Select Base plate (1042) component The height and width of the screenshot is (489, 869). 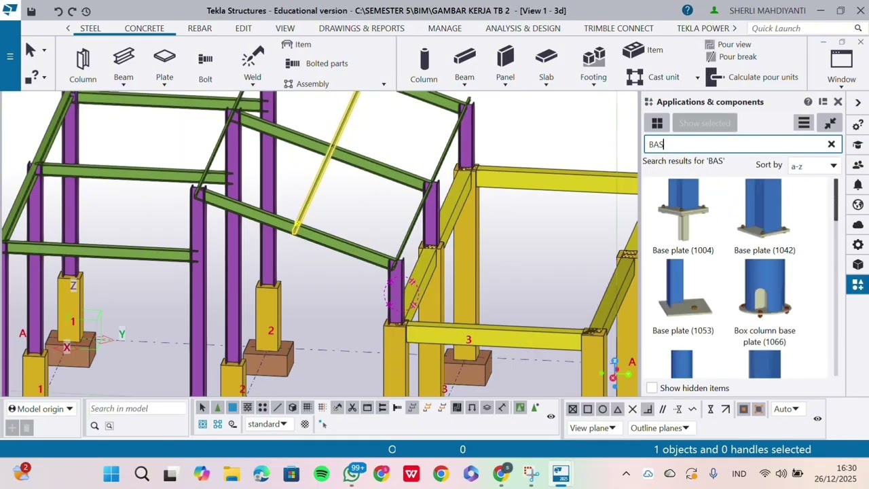764,217
